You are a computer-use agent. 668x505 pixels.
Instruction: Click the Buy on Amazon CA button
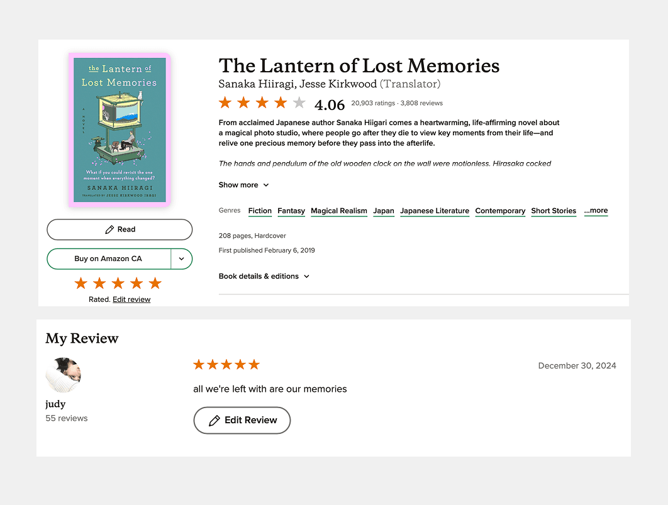pos(108,258)
